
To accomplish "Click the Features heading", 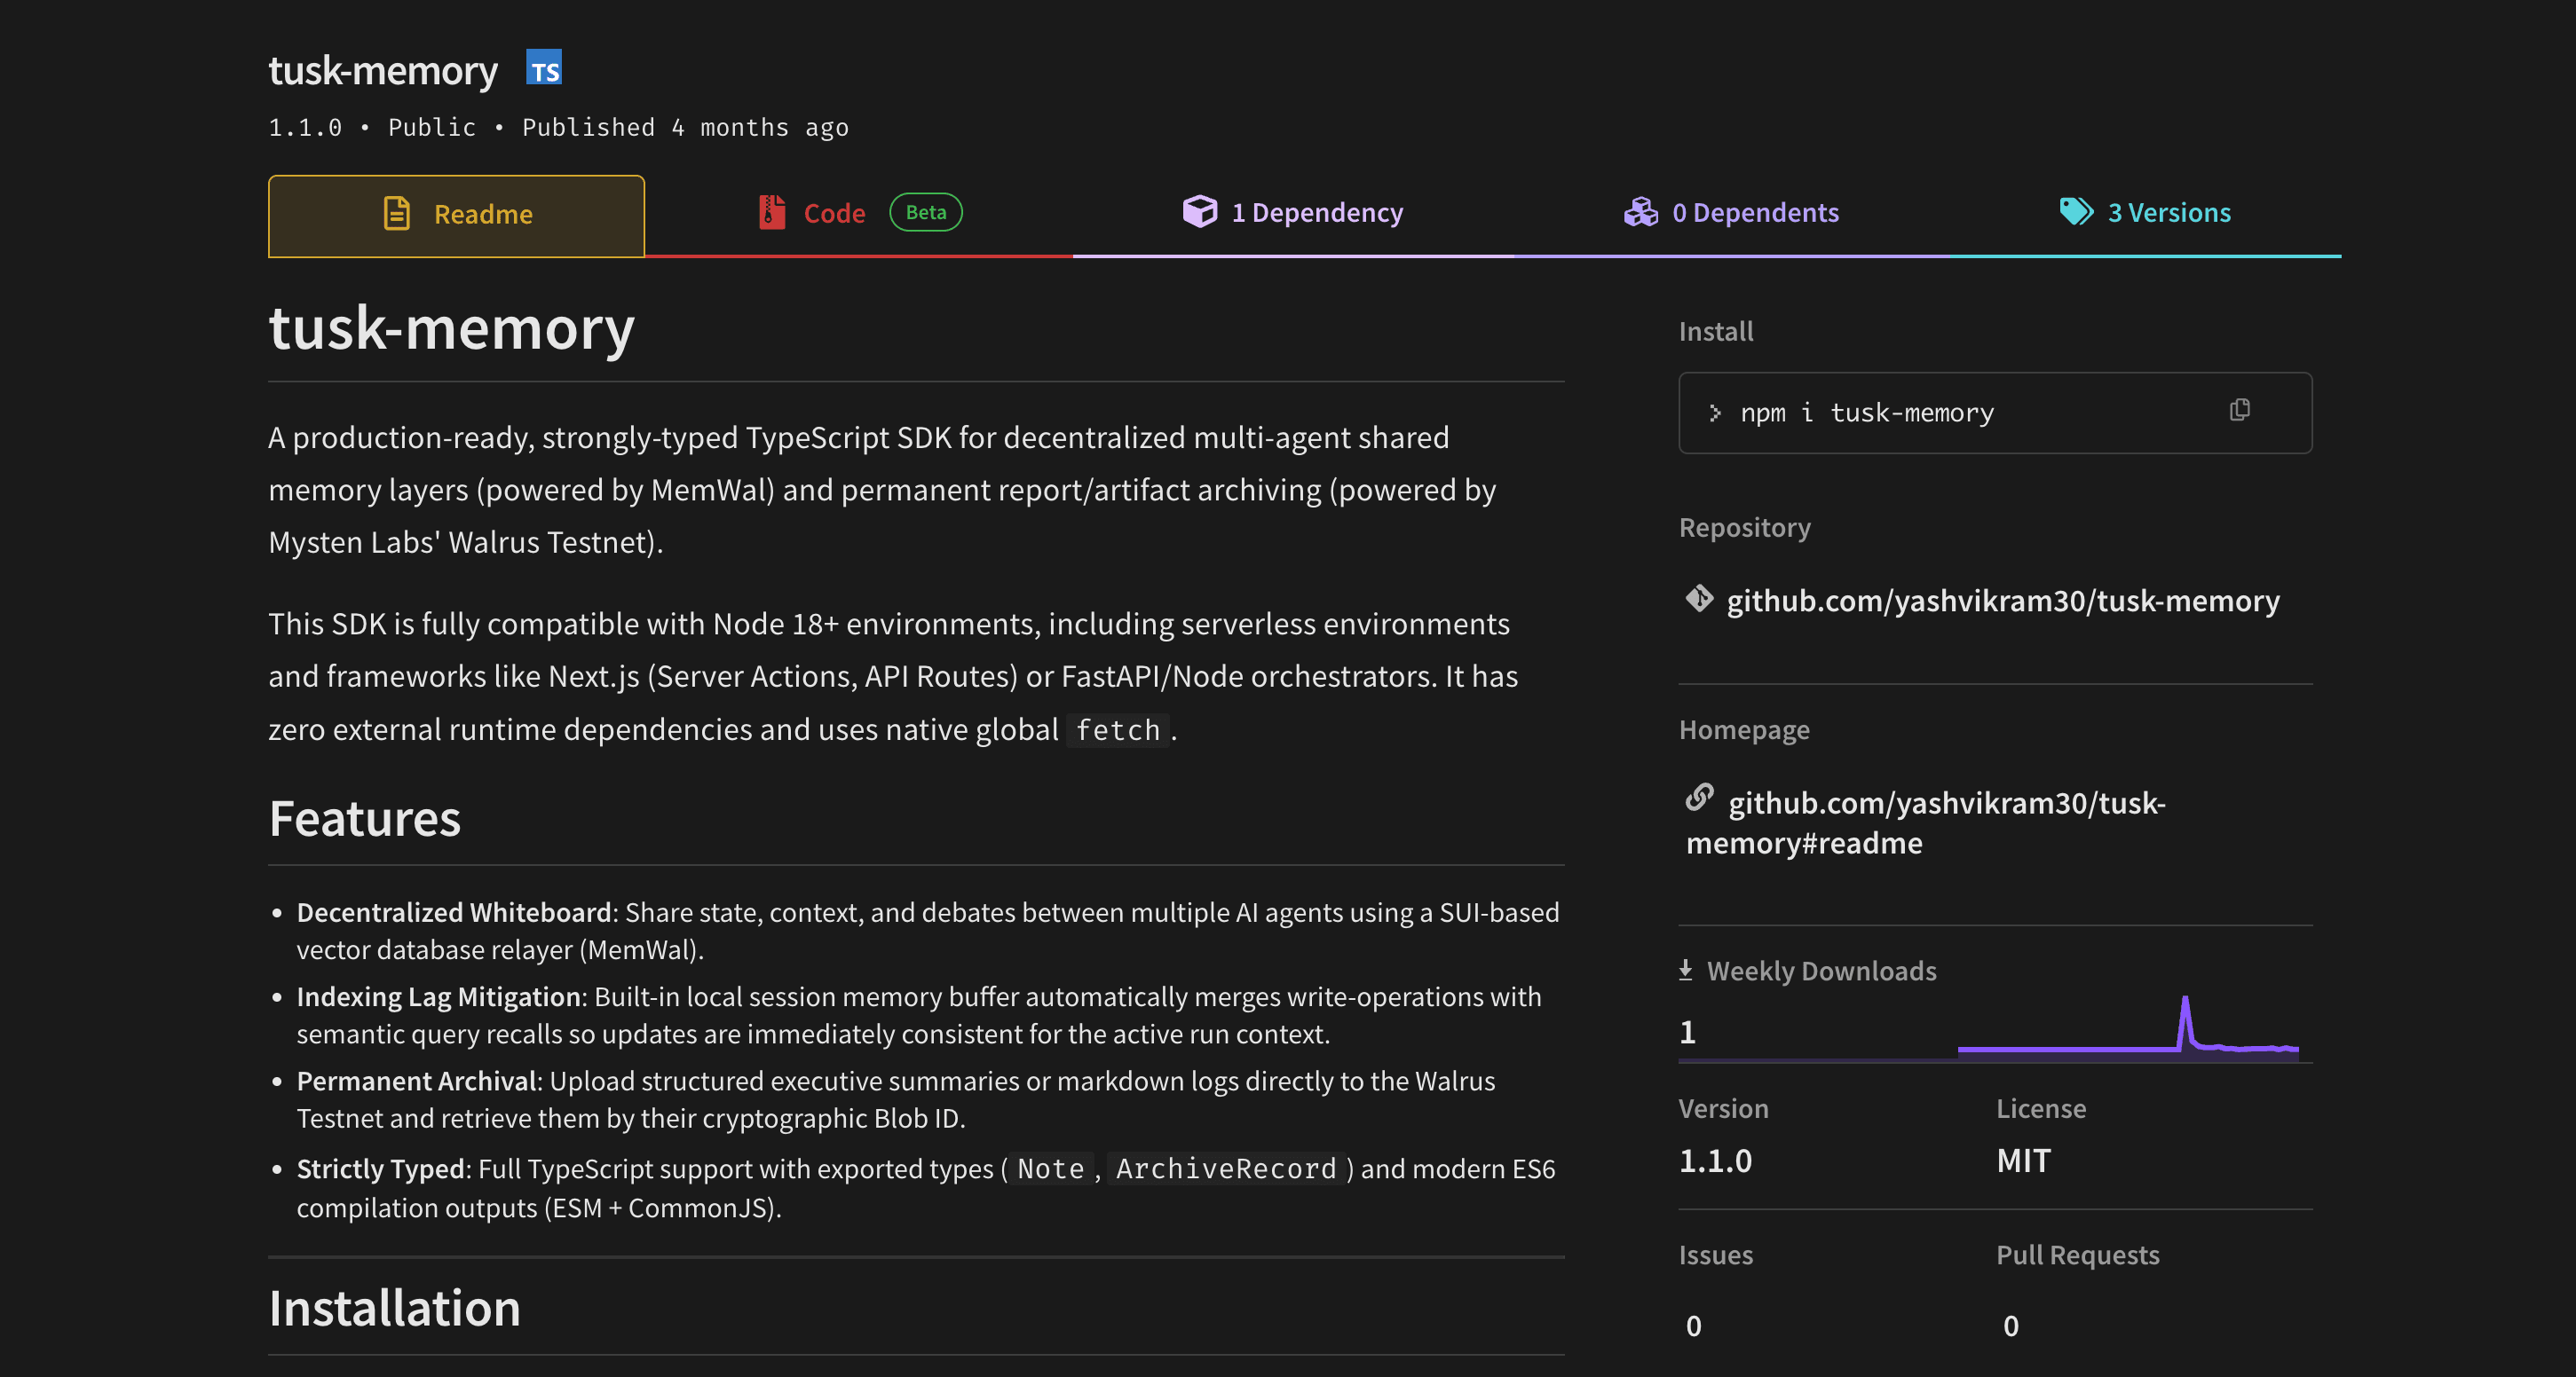I will [x=365, y=818].
